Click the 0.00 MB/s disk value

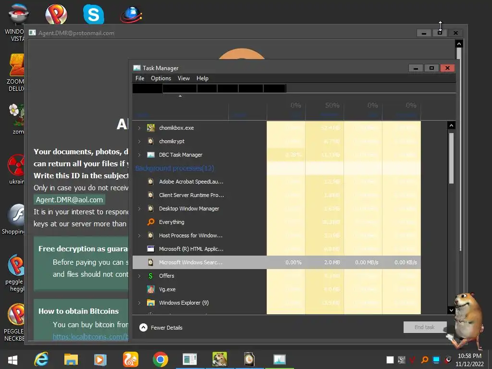click(x=367, y=262)
